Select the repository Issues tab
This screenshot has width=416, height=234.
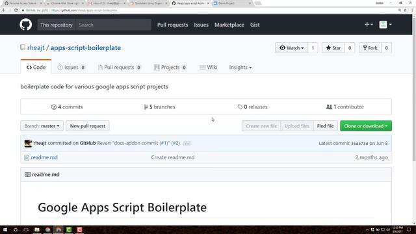(x=71, y=68)
